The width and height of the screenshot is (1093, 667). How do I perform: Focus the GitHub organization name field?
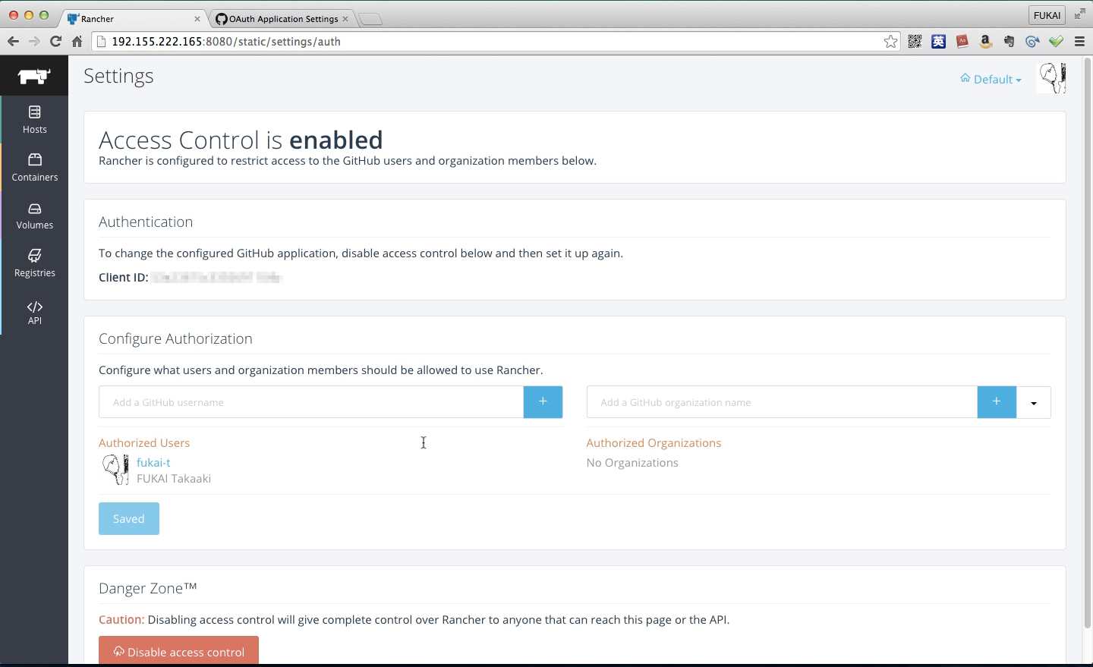point(782,402)
